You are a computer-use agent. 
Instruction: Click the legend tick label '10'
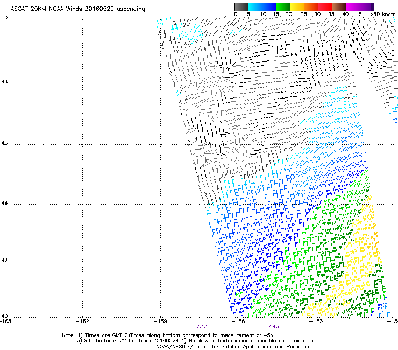tap(263, 15)
